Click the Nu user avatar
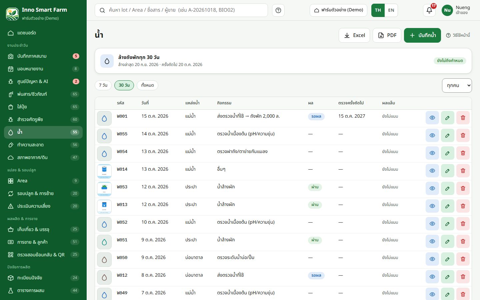480x300 pixels. coord(447,10)
